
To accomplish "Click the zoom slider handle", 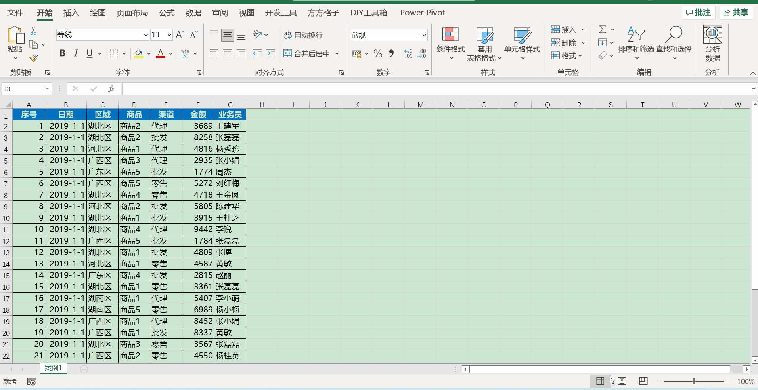I will click(x=694, y=381).
